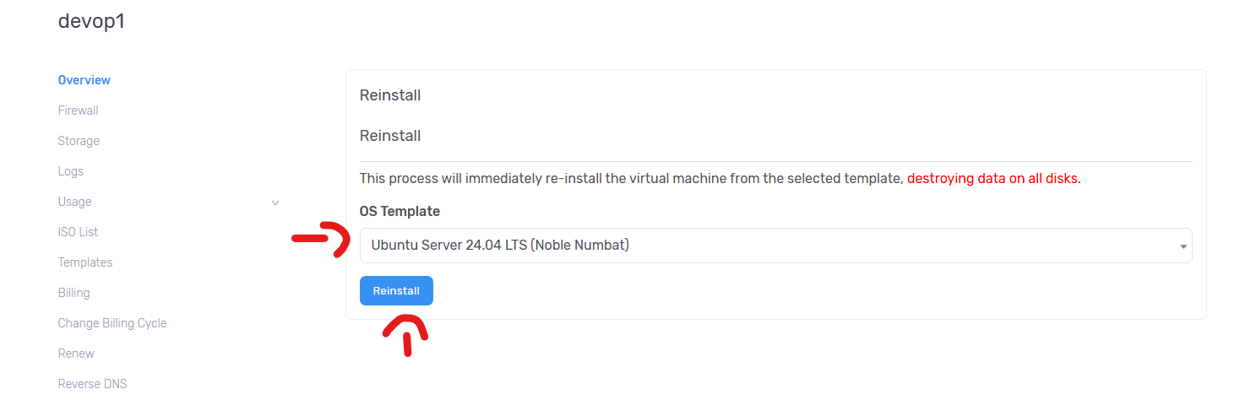Open the Storage sidebar item
This screenshot has width=1245, height=416.
(x=79, y=141)
